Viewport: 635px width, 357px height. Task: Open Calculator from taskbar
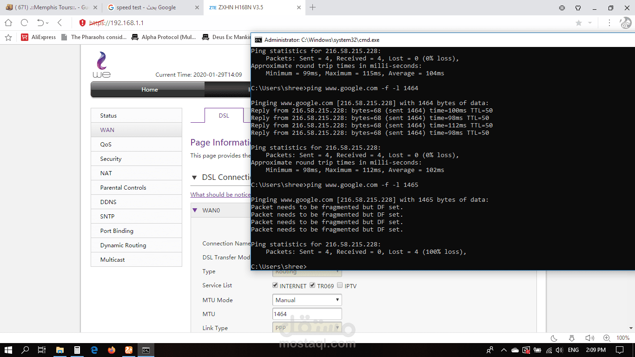point(77,350)
